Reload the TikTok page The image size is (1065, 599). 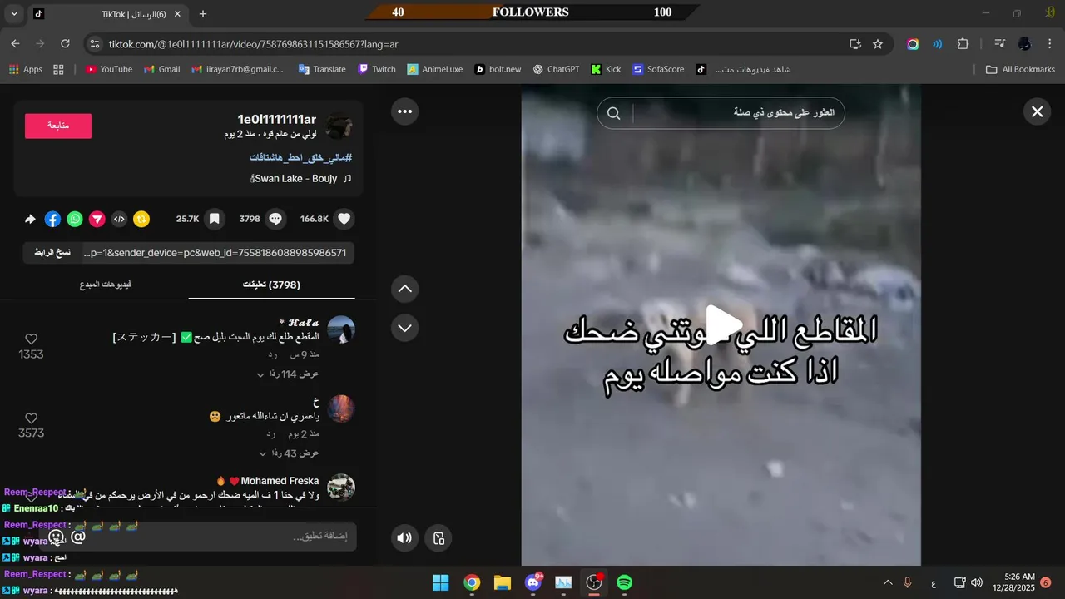click(65, 43)
